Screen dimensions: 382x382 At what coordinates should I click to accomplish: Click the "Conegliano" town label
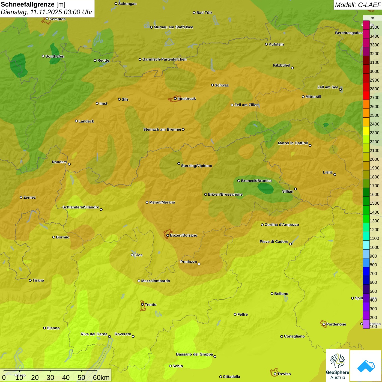tap(294, 336)
